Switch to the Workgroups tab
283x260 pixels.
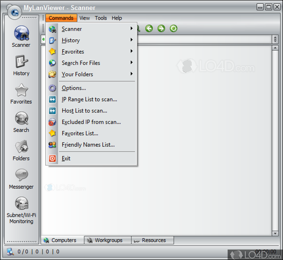(108, 240)
